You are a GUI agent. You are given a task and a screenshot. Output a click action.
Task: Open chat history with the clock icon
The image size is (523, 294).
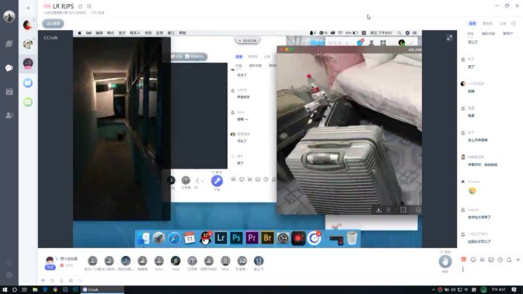(x=500, y=260)
